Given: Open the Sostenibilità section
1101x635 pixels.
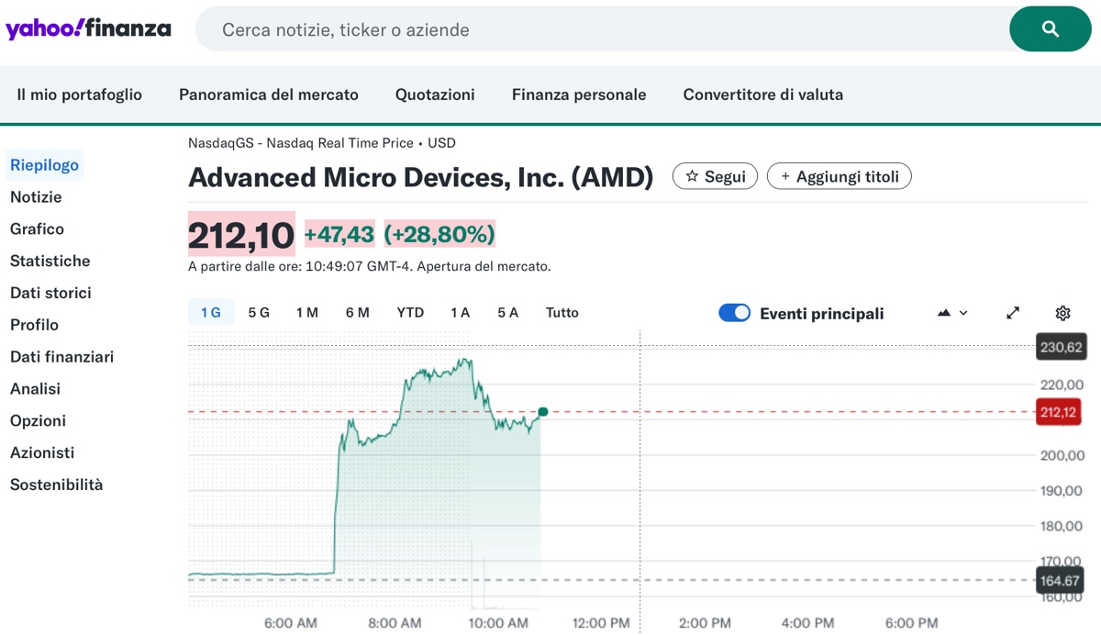Looking at the screenshot, I should point(56,484).
